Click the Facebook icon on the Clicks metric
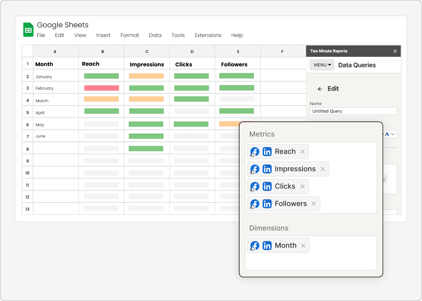 click(x=254, y=186)
